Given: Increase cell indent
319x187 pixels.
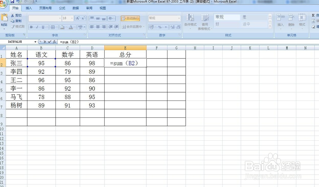Looking at the screenshot, I should 116,27.
